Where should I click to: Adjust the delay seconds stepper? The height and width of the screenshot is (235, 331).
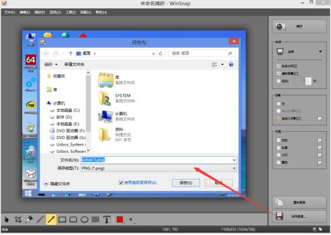click(x=308, y=81)
